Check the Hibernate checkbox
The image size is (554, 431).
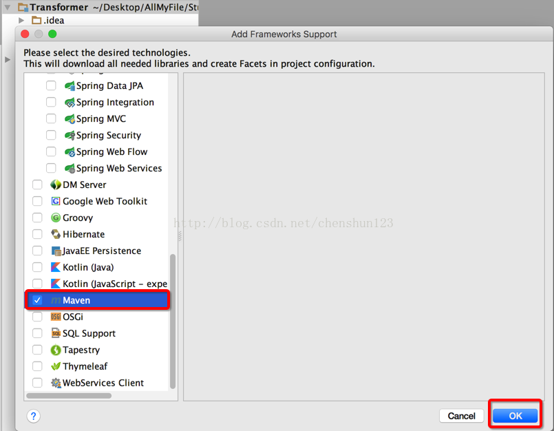tap(37, 234)
